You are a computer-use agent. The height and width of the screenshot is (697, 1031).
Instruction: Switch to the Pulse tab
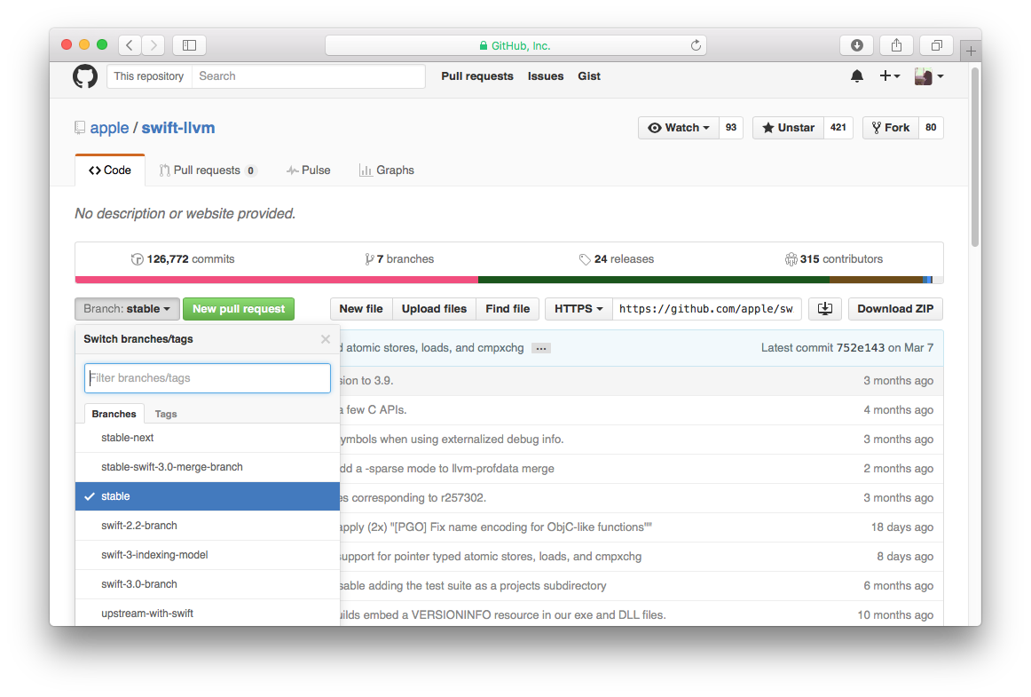point(309,170)
